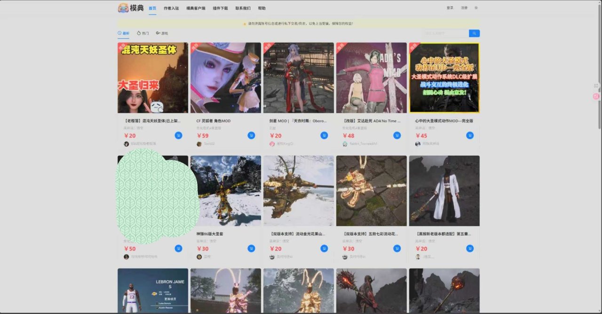Image resolution: width=602 pixels, height=314 pixels.
Task: Open the LEBRON JAMES thumbnail
Action: (x=153, y=290)
